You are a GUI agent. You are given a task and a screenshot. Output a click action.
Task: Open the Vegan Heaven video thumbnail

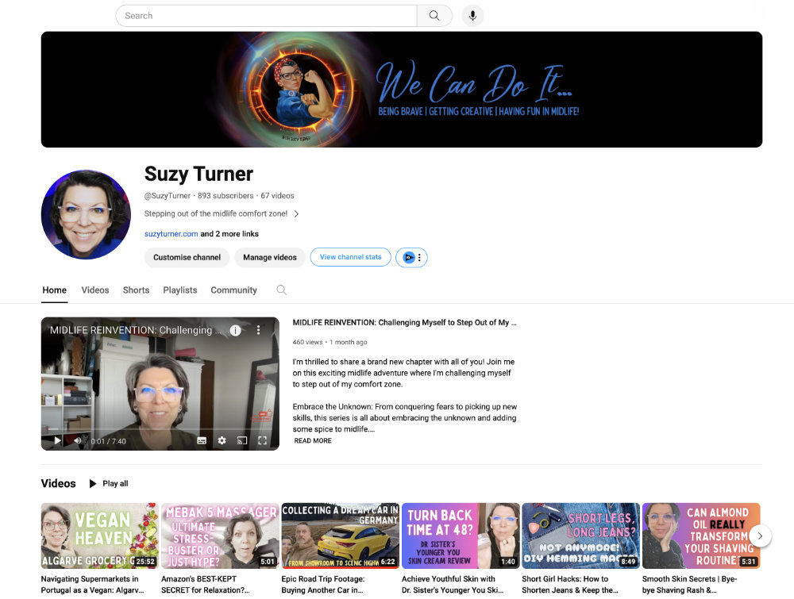tap(100, 536)
